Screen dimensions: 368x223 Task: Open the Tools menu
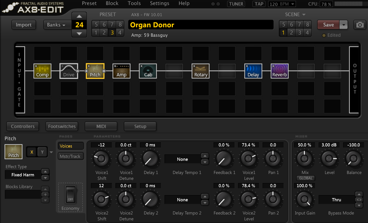(x=134, y=4)
